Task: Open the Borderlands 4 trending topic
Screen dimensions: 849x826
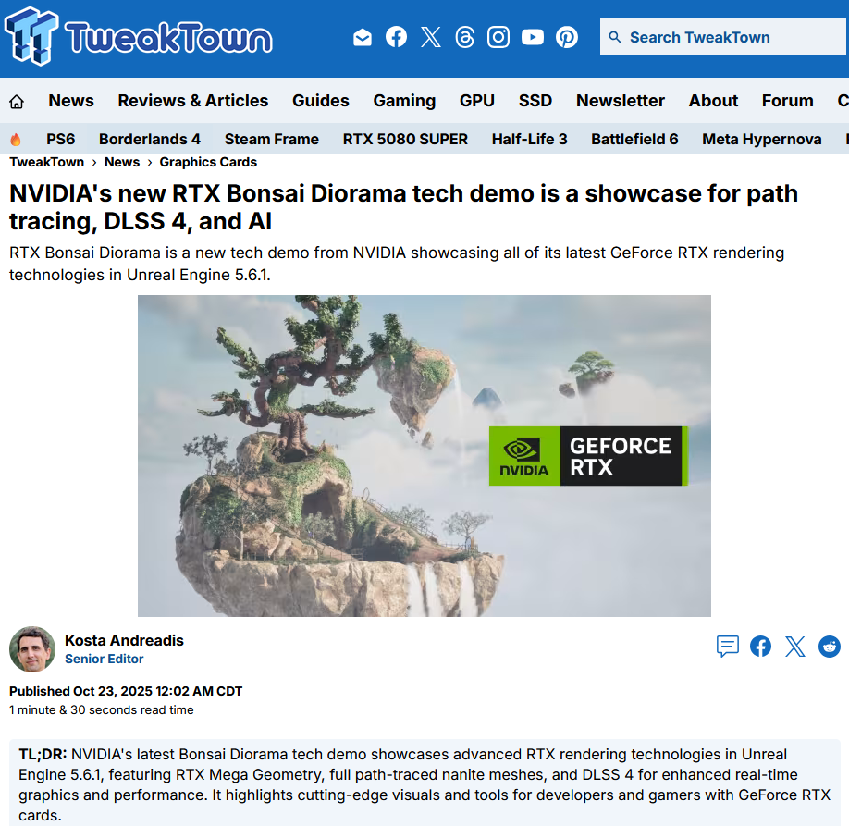Action: click(150, 139)
